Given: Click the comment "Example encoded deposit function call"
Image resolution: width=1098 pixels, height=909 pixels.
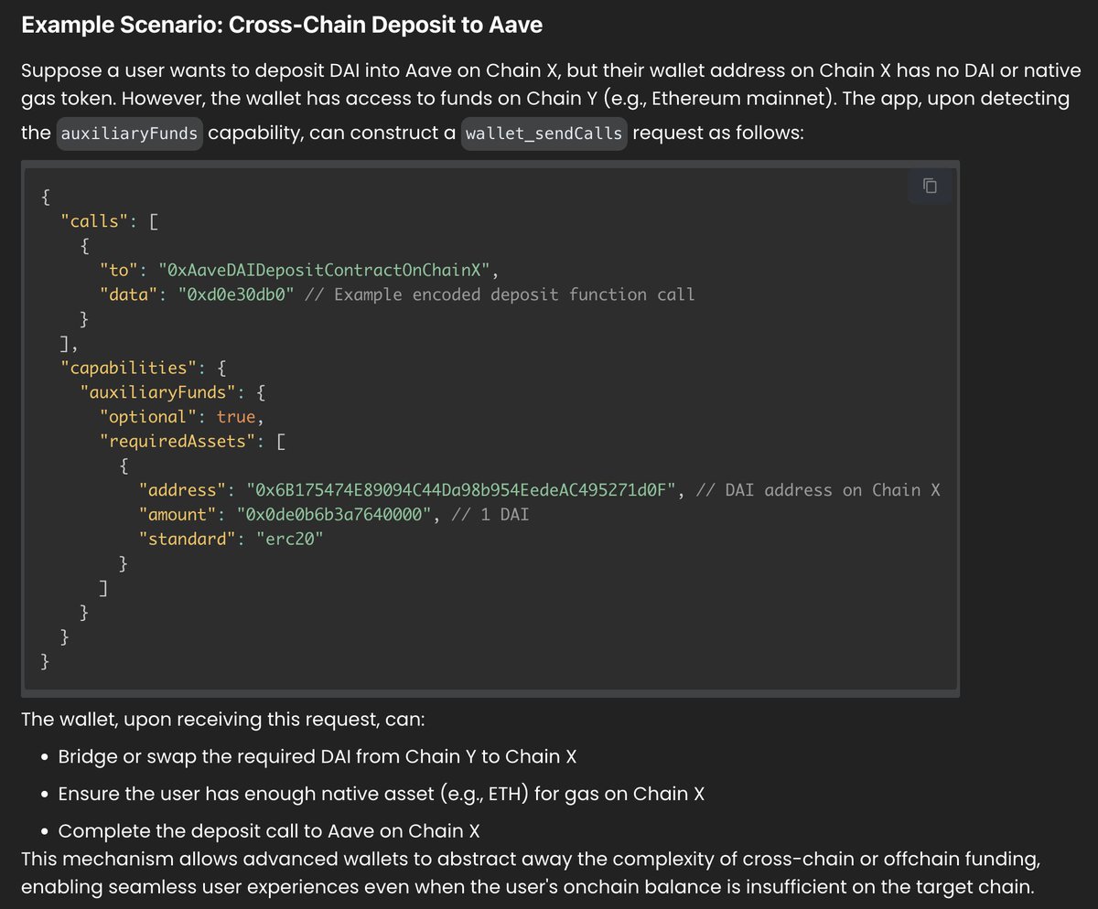Looking at the screenshot, I should [500, 294].
